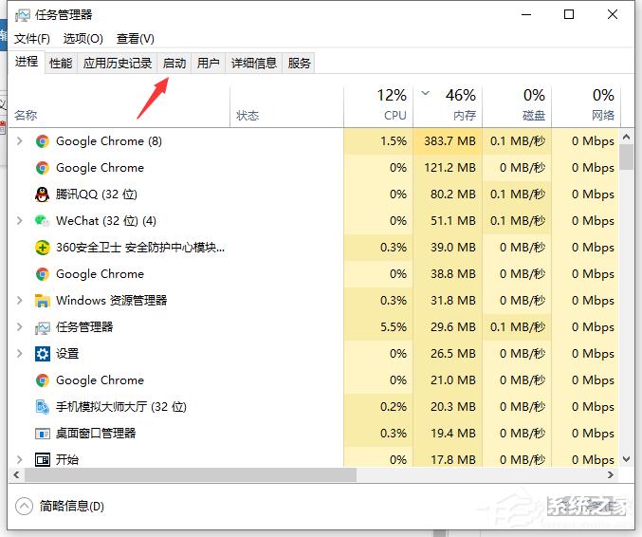Switch to the 用户 tab
Screen dimensions: 642x537
click(x=208, y=63)
